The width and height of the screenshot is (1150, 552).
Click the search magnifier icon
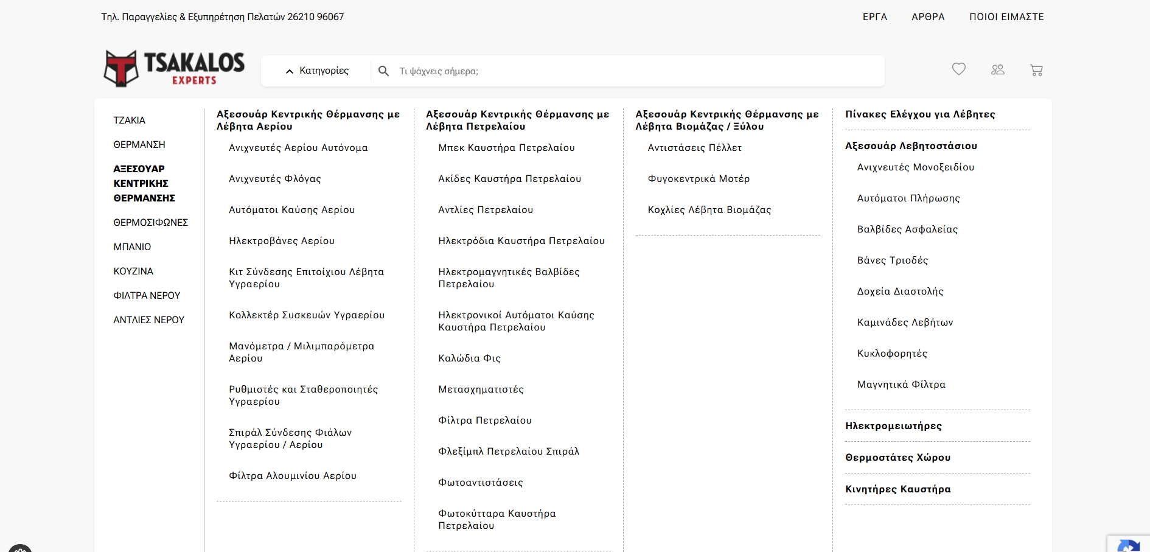(383, 71)
